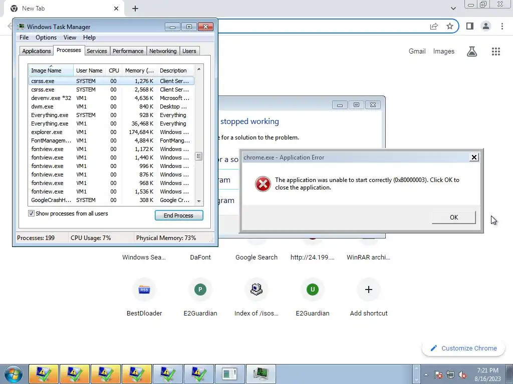Click the Windows Start orb
513x384 pixels.
[14, 374]
